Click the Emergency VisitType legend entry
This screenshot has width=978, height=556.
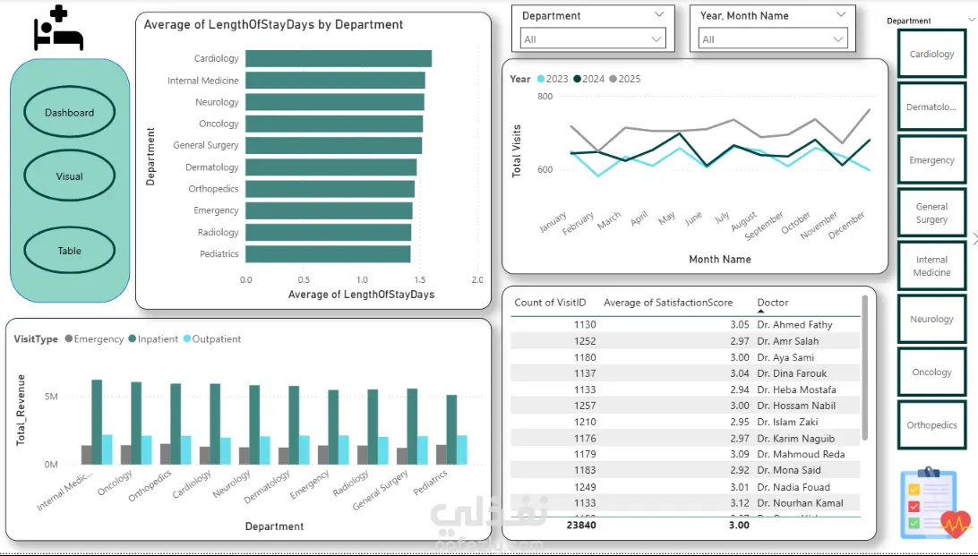(94, 339)
